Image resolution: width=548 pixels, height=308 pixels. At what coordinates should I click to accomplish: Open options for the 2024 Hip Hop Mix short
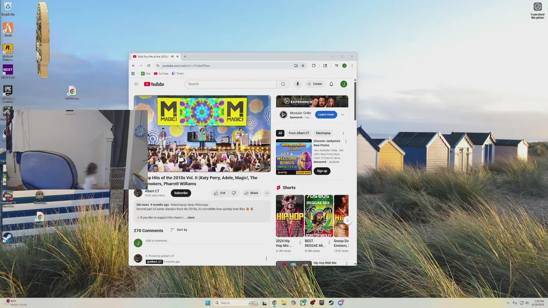[300, 243]
